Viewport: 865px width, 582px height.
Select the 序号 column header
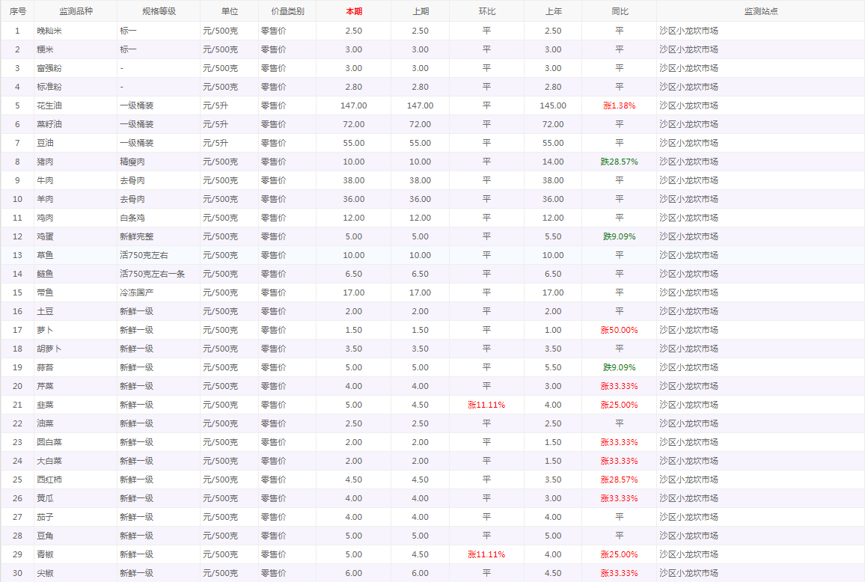click(x=17, y=11)
